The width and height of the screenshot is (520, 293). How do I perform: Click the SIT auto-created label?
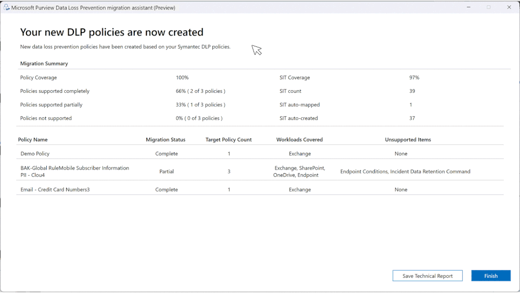pyautogui.click(x=298, y=118)
